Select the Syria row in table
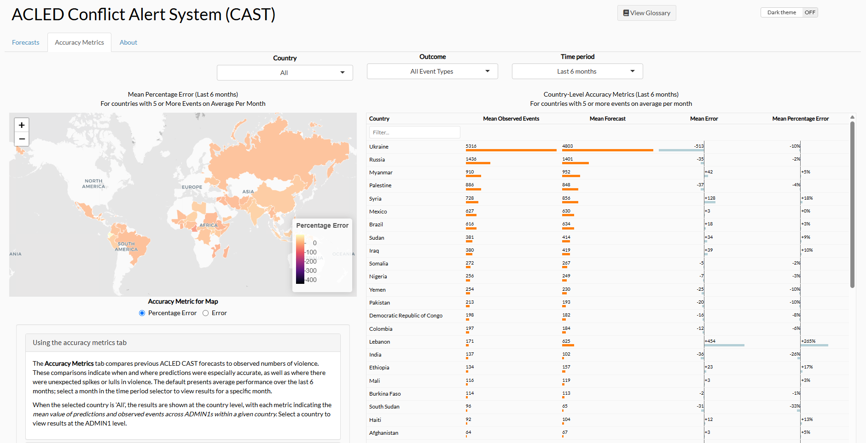The width and height of the screenshot is (866, 443). click(x=608, y=199)
